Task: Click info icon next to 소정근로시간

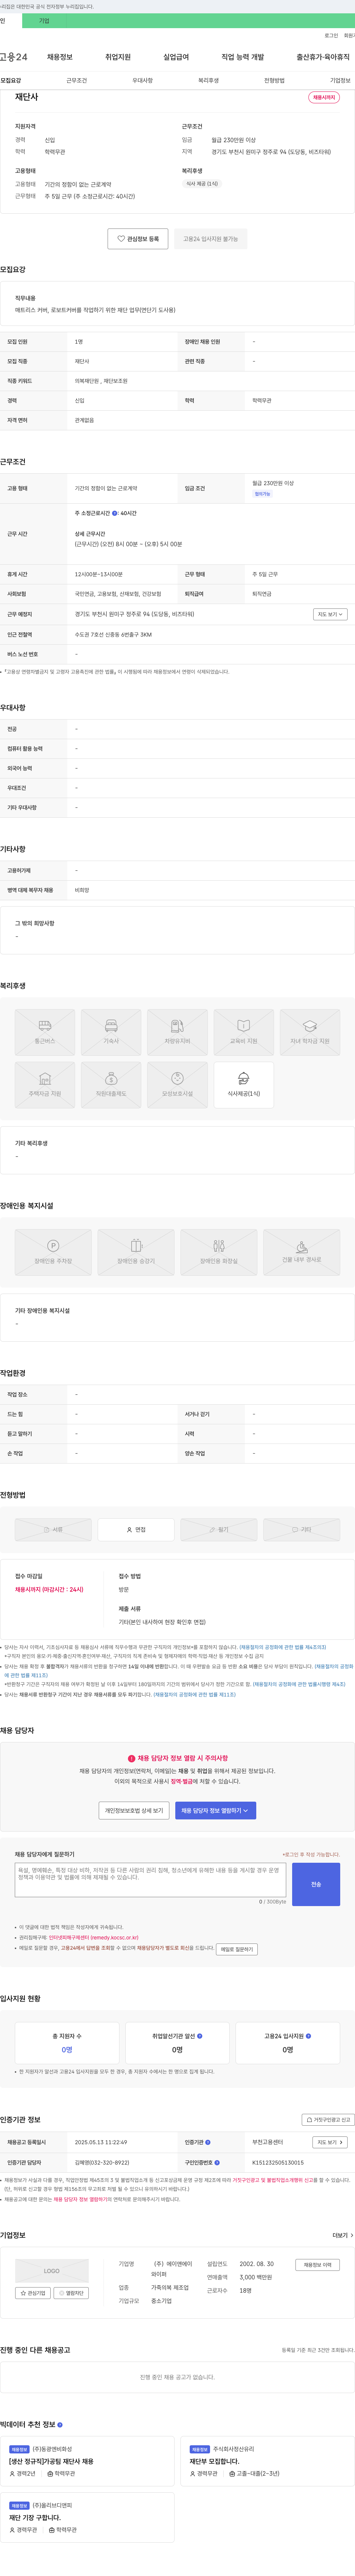Action: pos(115,513)
